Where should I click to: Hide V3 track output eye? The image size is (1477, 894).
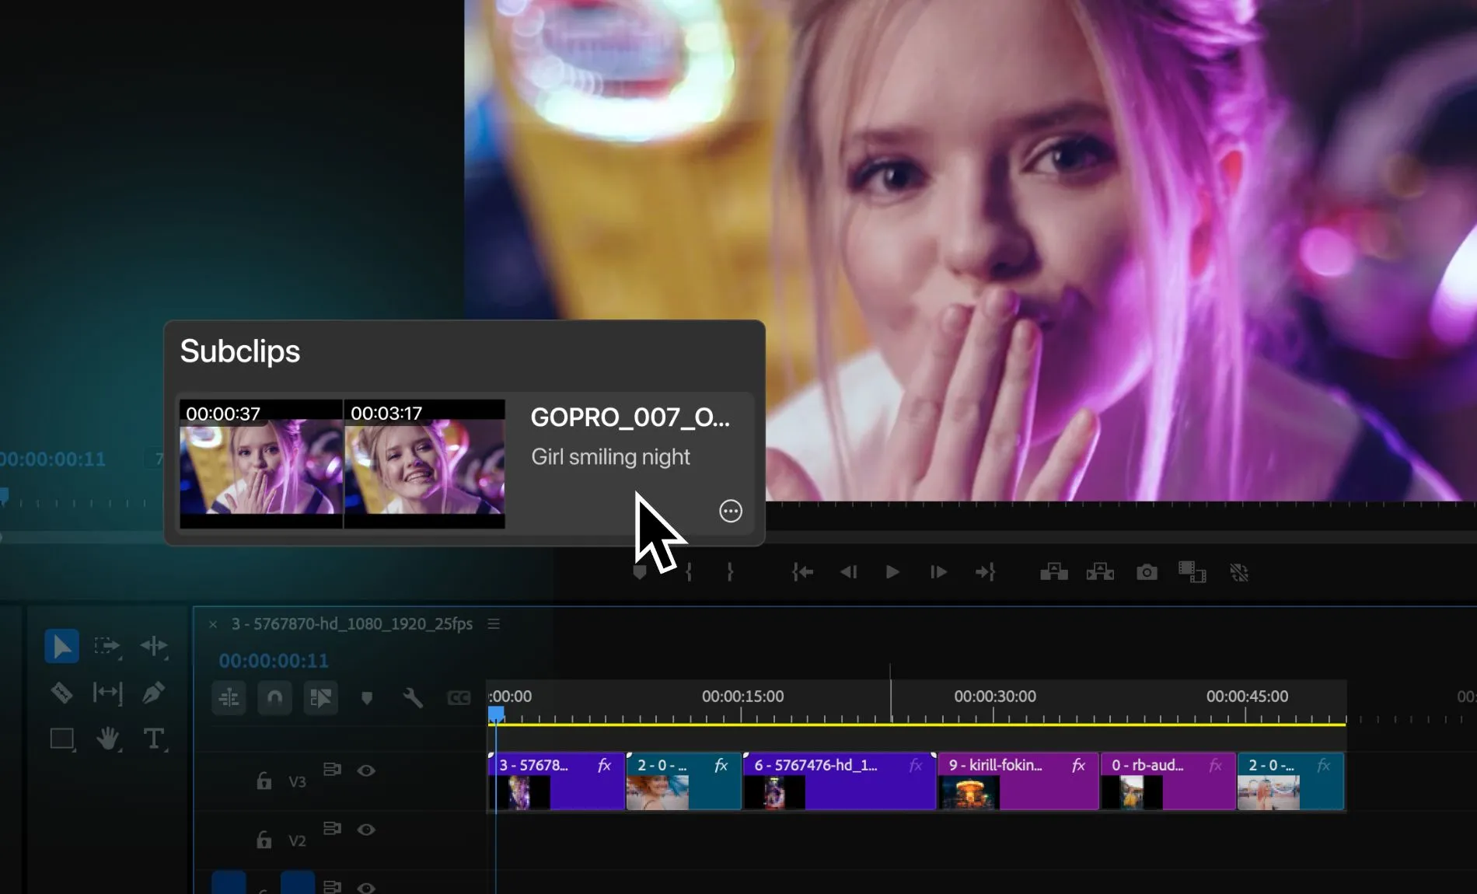click(366, 770)
